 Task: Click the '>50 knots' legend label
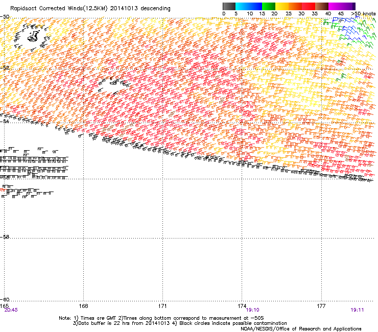[363, 14]
